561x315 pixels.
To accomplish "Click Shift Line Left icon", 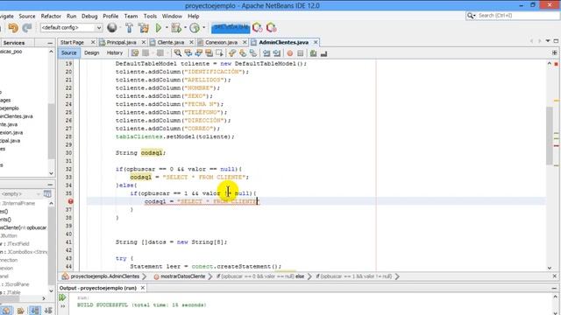I will tap(266, 53).
